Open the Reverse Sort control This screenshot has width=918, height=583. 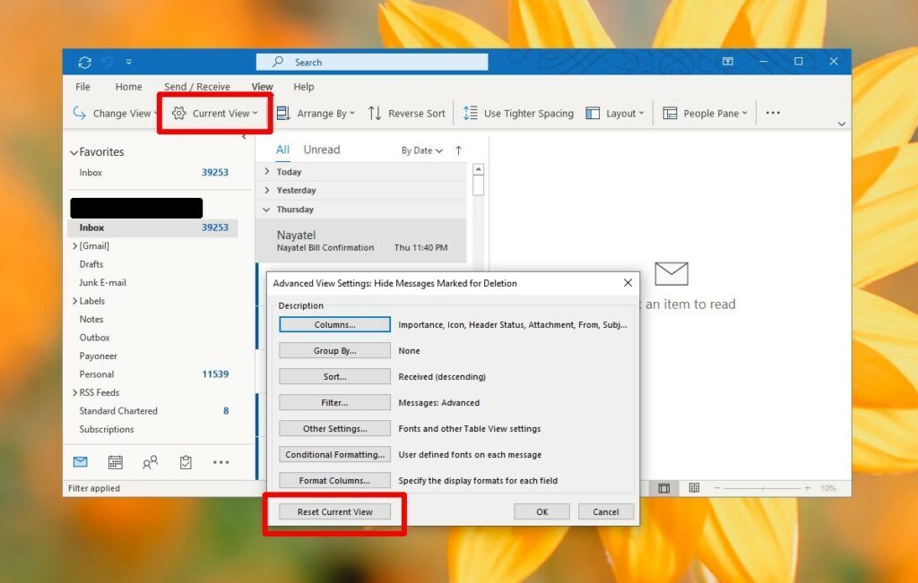408,113
